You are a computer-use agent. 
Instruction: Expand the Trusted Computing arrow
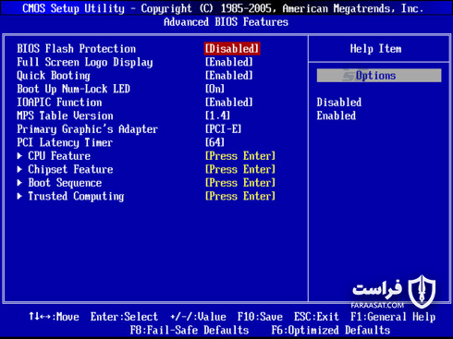coord(19,196)
